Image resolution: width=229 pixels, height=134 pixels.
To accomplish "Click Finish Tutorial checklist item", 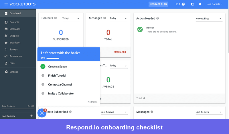I will pos(69,75).
